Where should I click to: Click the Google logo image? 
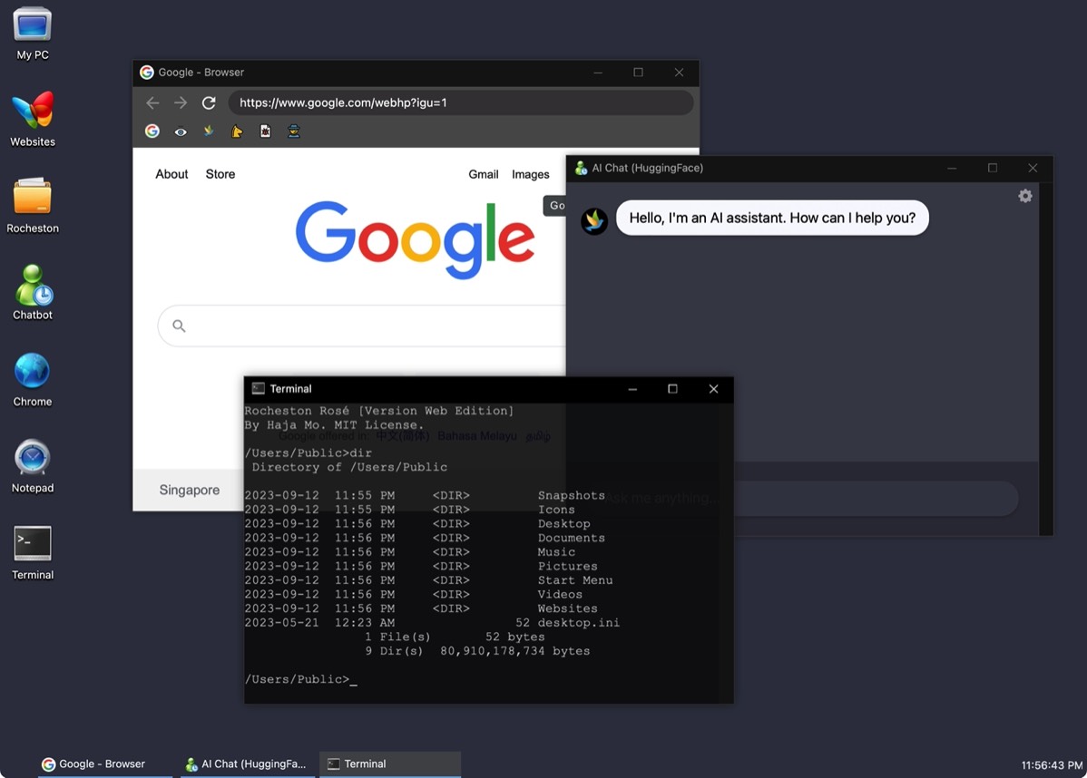[415, 239]
